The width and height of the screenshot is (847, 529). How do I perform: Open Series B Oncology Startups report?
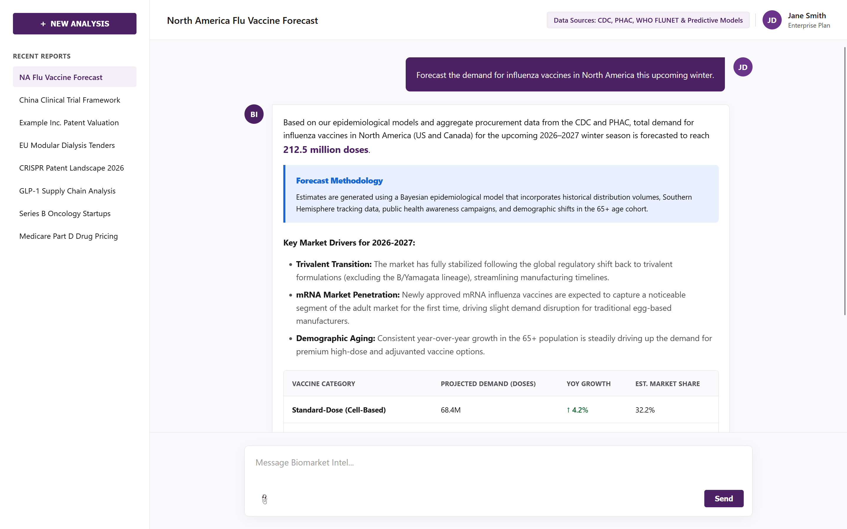point(65,213)
